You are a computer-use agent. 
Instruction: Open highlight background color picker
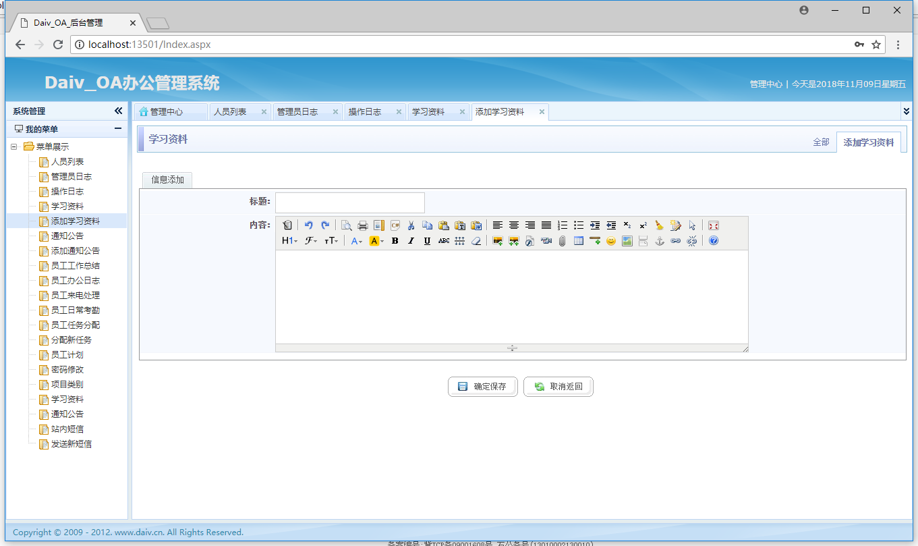[x=376, y=241]
